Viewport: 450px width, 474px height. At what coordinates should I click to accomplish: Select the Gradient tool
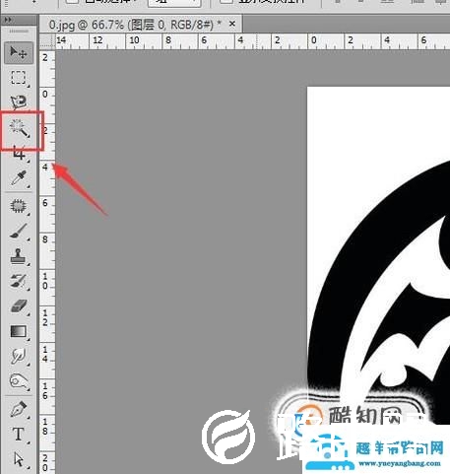19,331
